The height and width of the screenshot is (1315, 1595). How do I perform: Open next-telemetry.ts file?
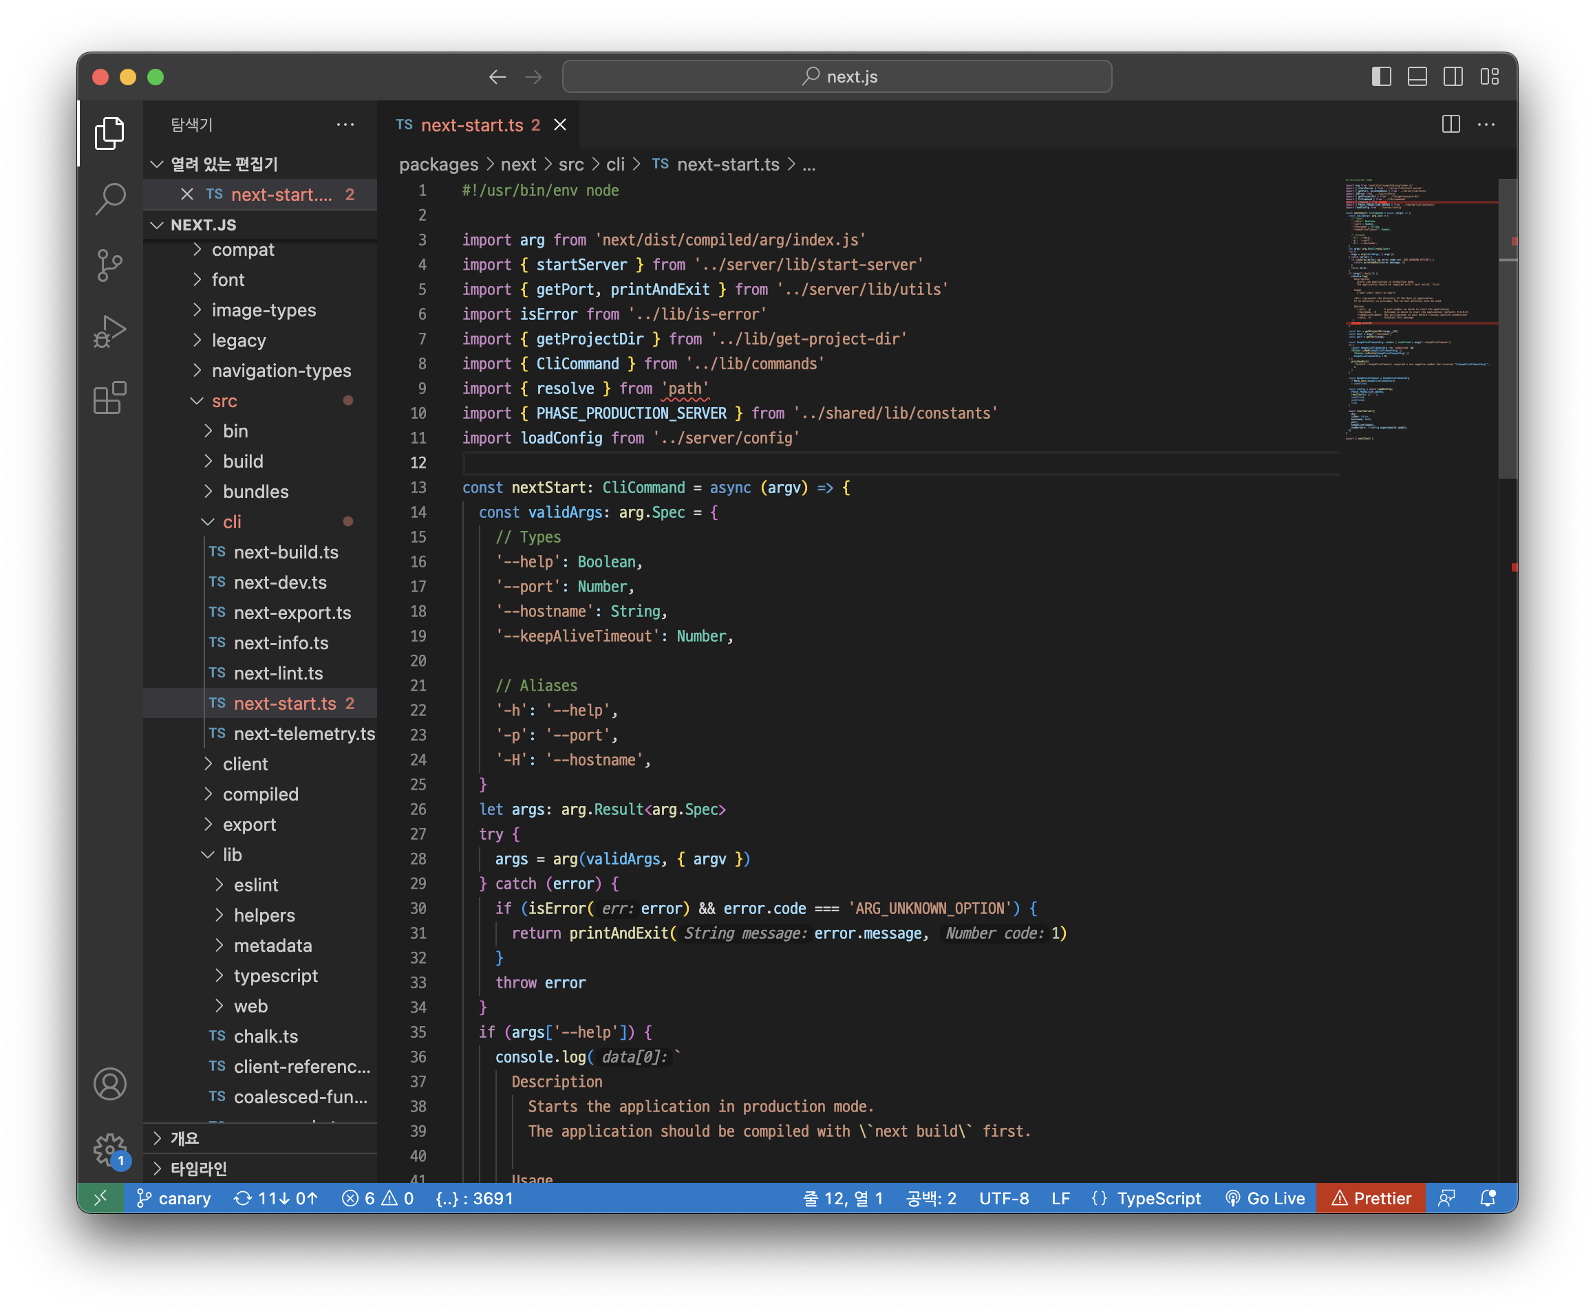point(260,733)
